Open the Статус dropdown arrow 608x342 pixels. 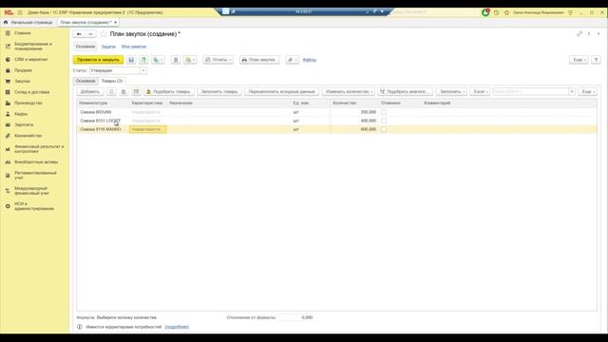(x=143, y=70)
